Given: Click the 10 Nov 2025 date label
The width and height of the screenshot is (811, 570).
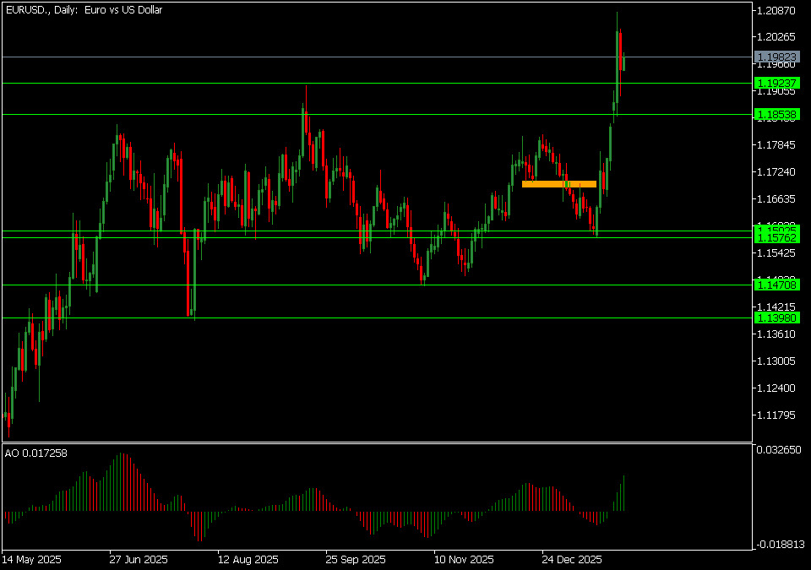Looking at the screenshot, I should [x=464, y=559].
